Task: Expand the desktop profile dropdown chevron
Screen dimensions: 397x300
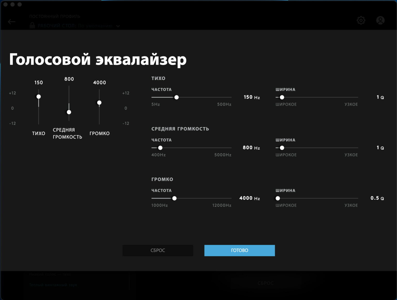Action: pos(118,26)
